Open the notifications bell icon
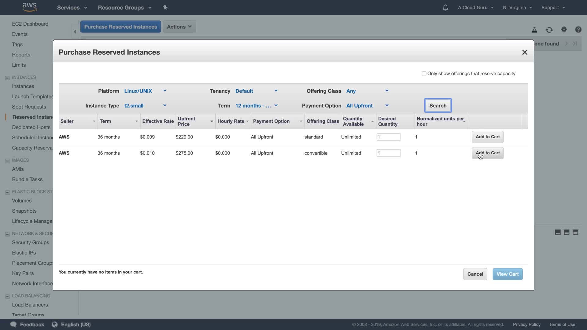The height and width of the screenshot is (330, 587). (445, 8)
